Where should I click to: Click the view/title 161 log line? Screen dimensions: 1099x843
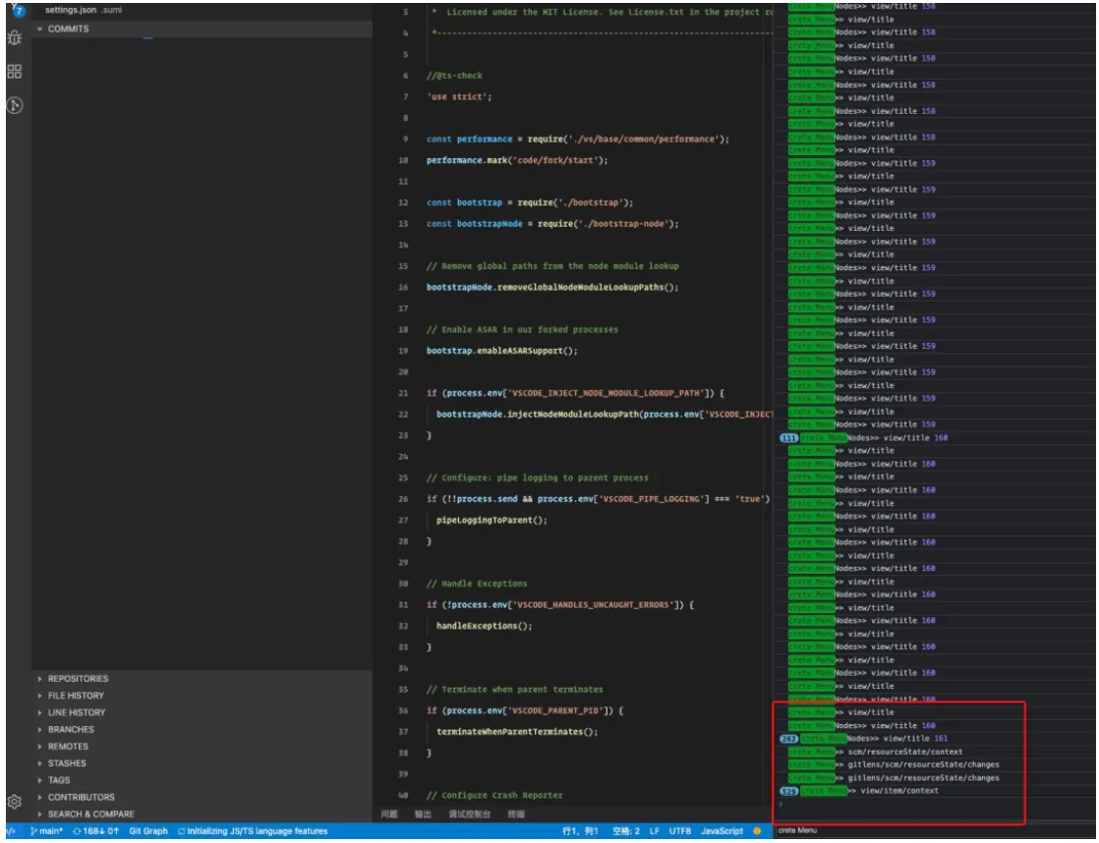click(x=874, y=739)
